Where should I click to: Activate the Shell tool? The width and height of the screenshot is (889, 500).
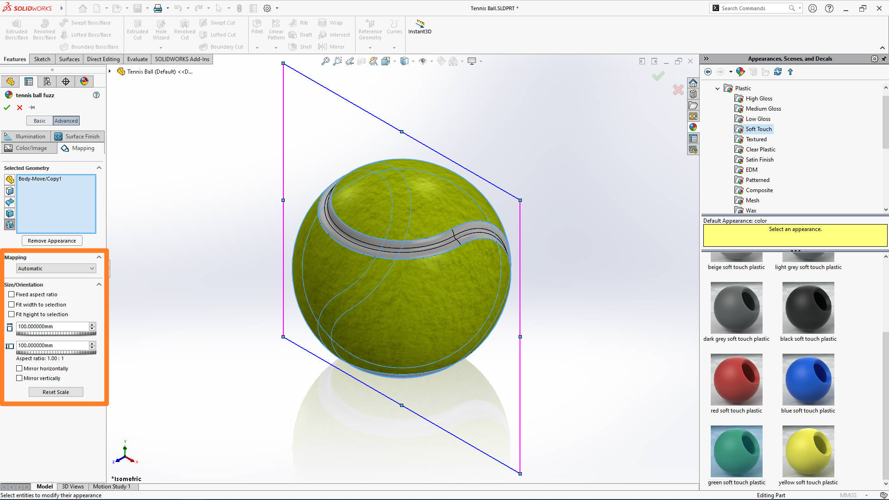pyautogui.click(x=300, y=46)
